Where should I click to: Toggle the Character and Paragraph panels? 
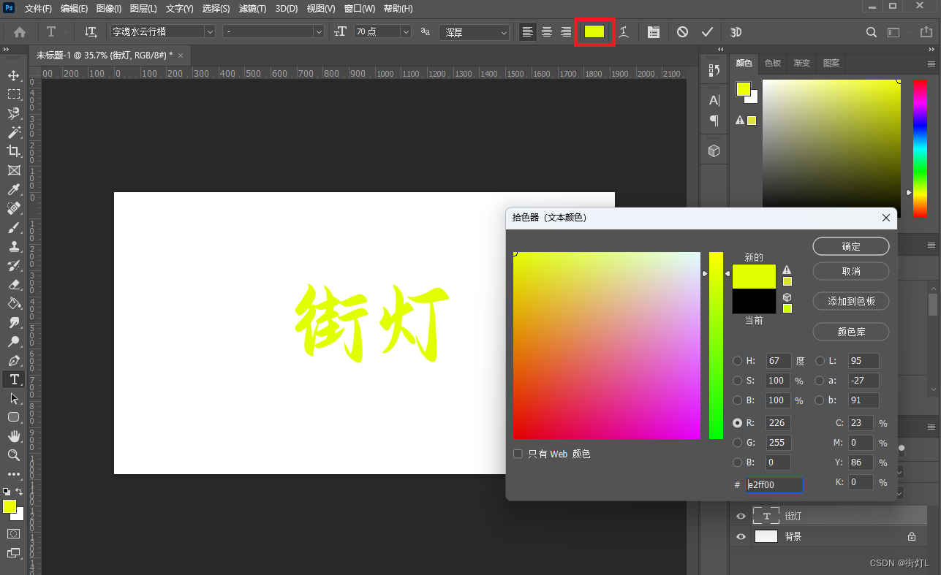coord(654,32)
